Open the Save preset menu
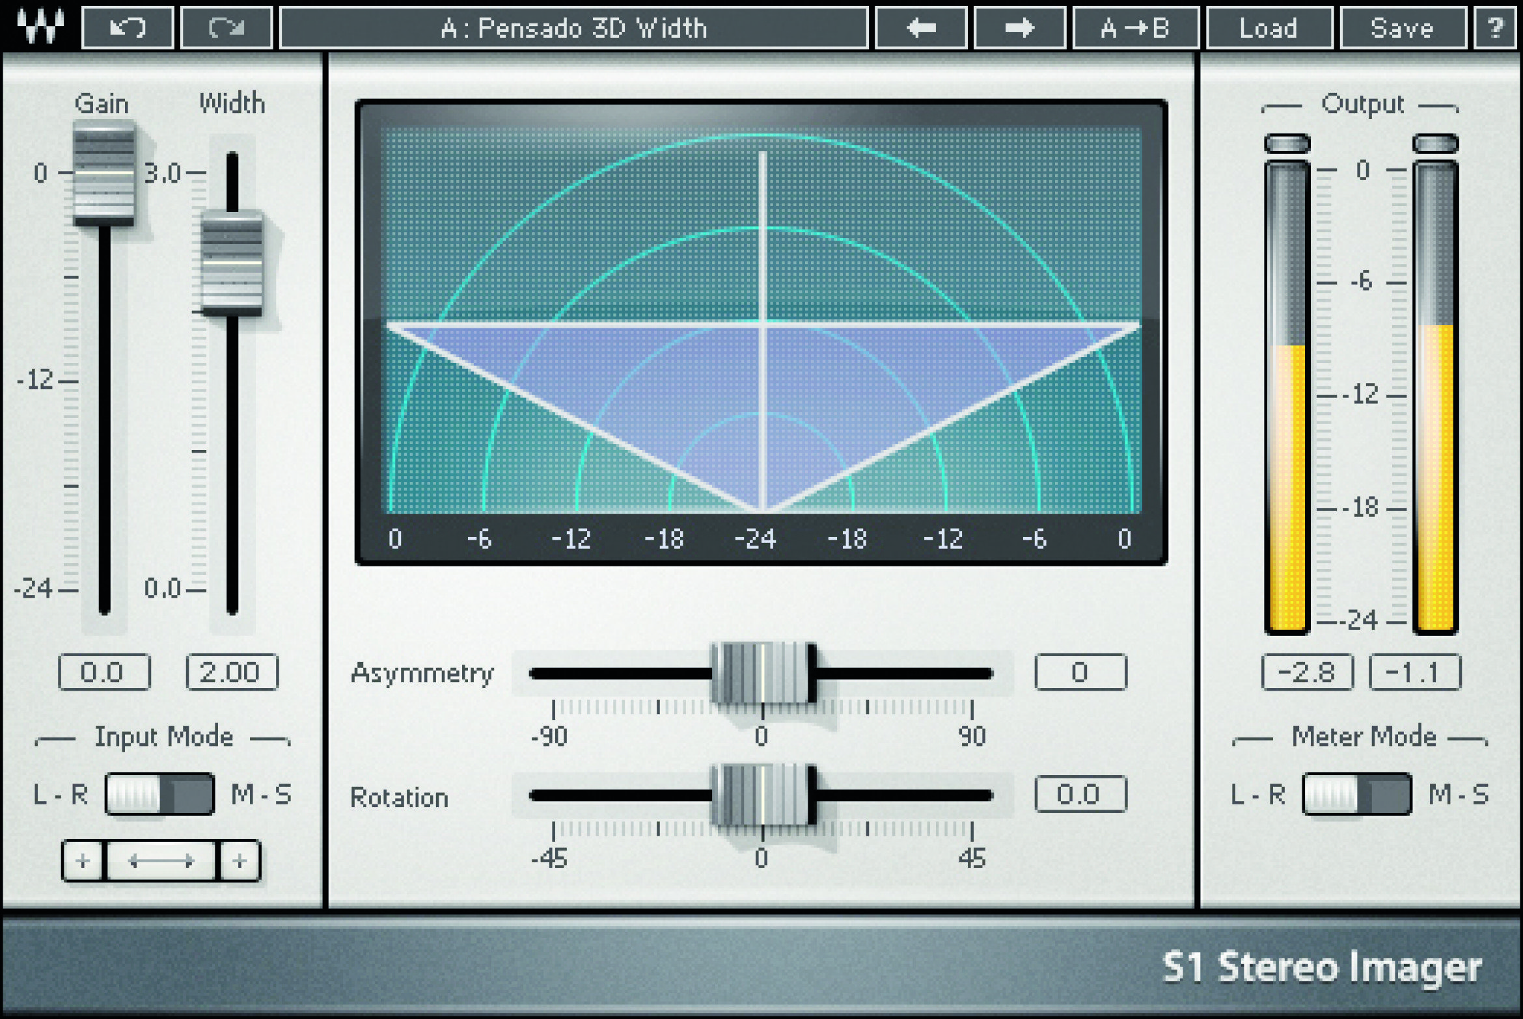The height and width of the screenshot is (1019, 1523). pyautogui.click(x=1403, y=28)
